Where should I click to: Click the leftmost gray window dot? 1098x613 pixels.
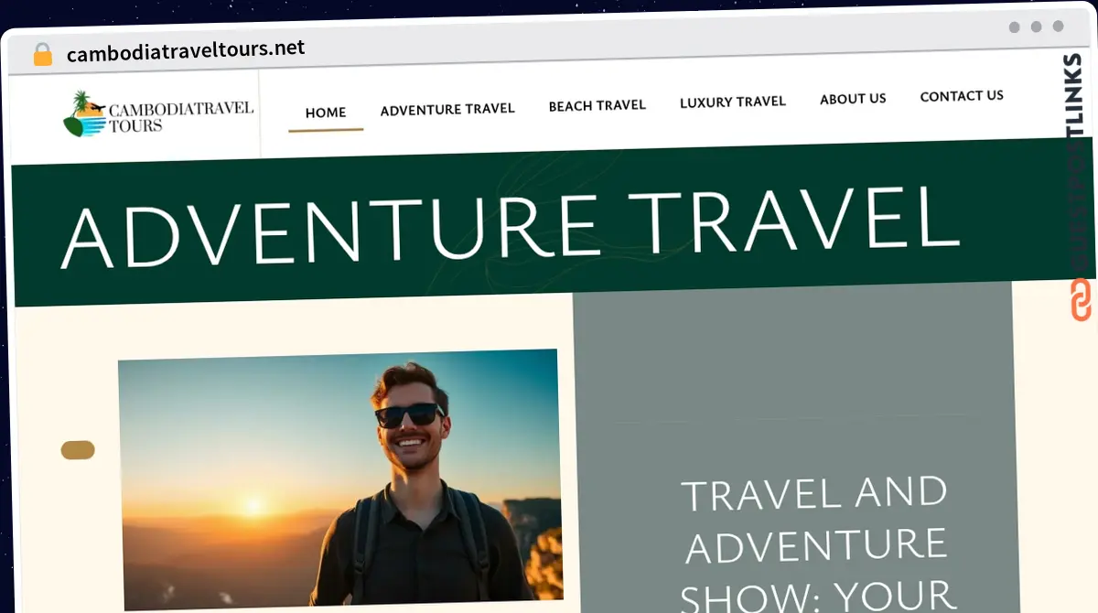1015,27
